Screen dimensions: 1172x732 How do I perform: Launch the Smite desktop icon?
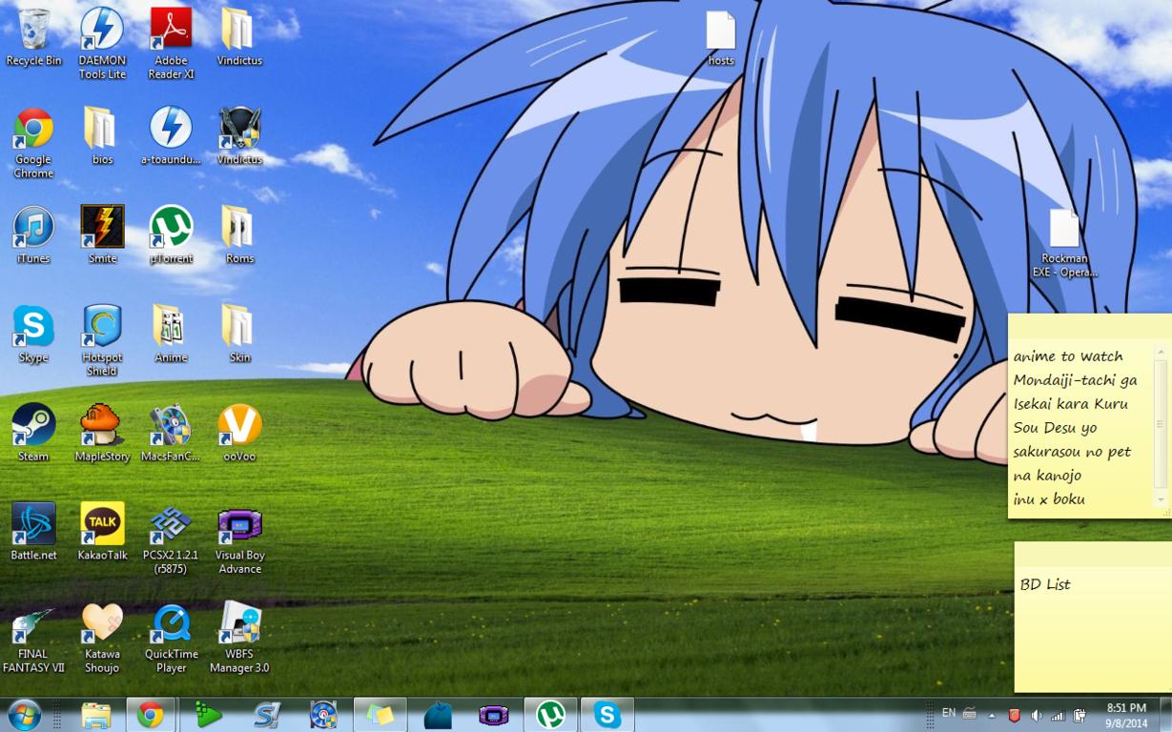(x=102, y=228)
